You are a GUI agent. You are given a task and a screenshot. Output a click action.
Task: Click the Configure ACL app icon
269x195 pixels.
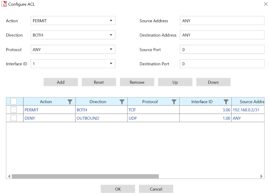tap(4, 5)
